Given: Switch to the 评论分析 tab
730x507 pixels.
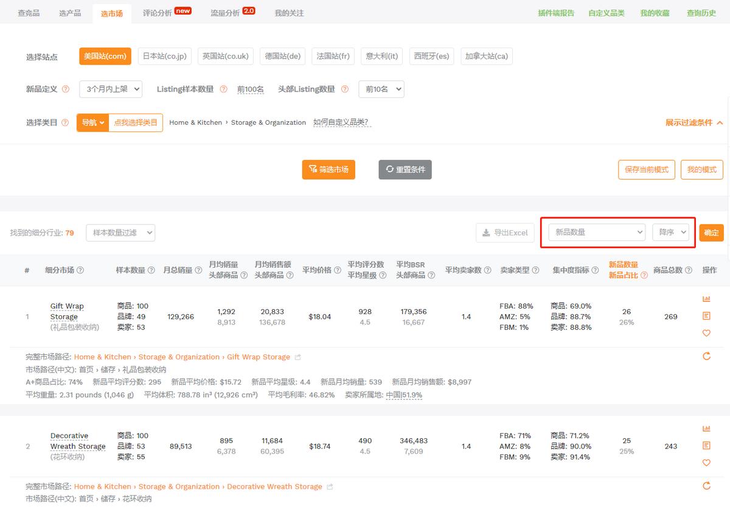Looking at the screenshot, I should (156, 12).
